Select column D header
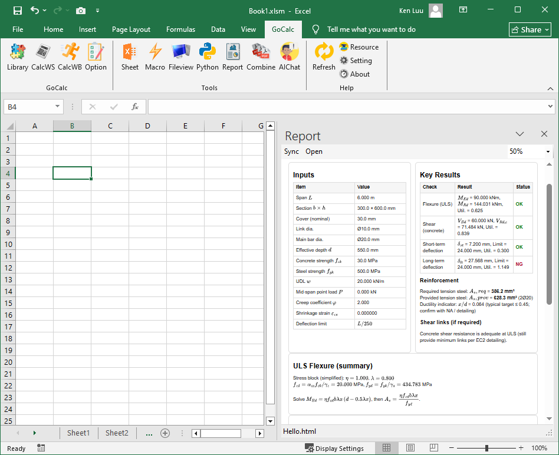 click(x=147, y=126)
